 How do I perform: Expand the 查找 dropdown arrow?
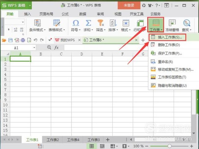[191, 30]
